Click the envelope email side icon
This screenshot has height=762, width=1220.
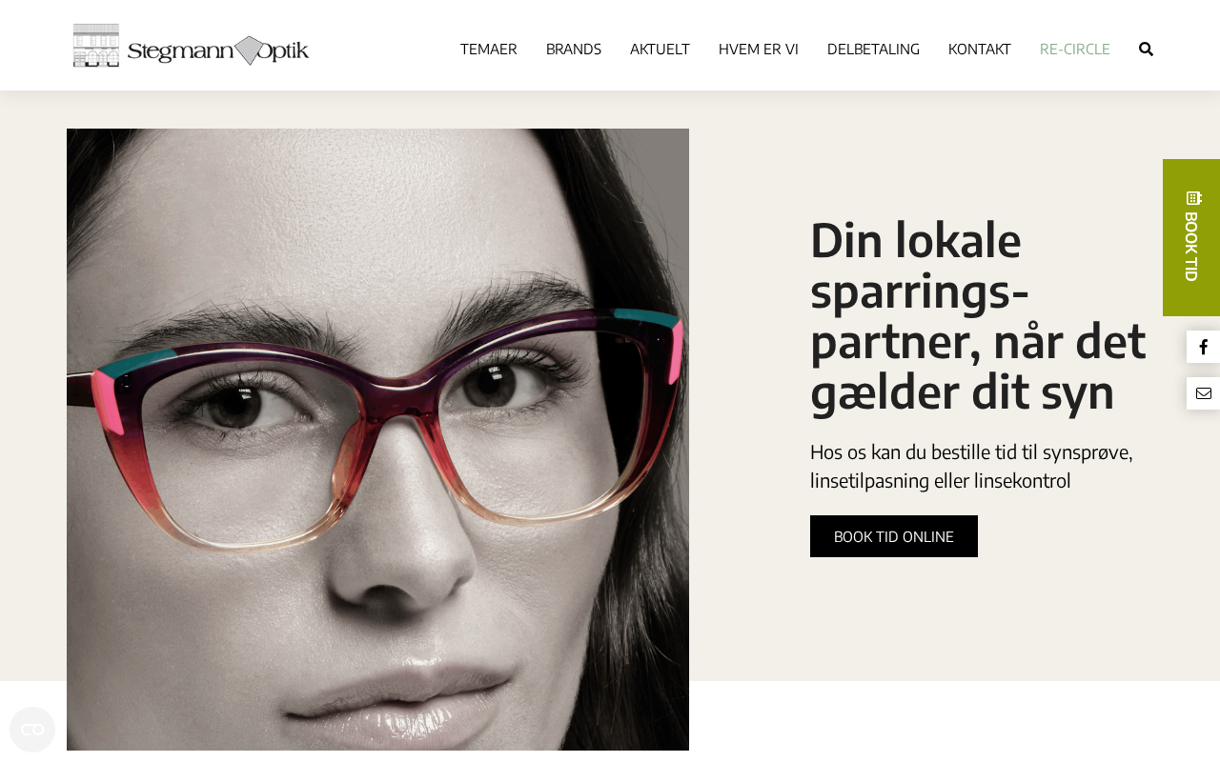coord(1203,393)
